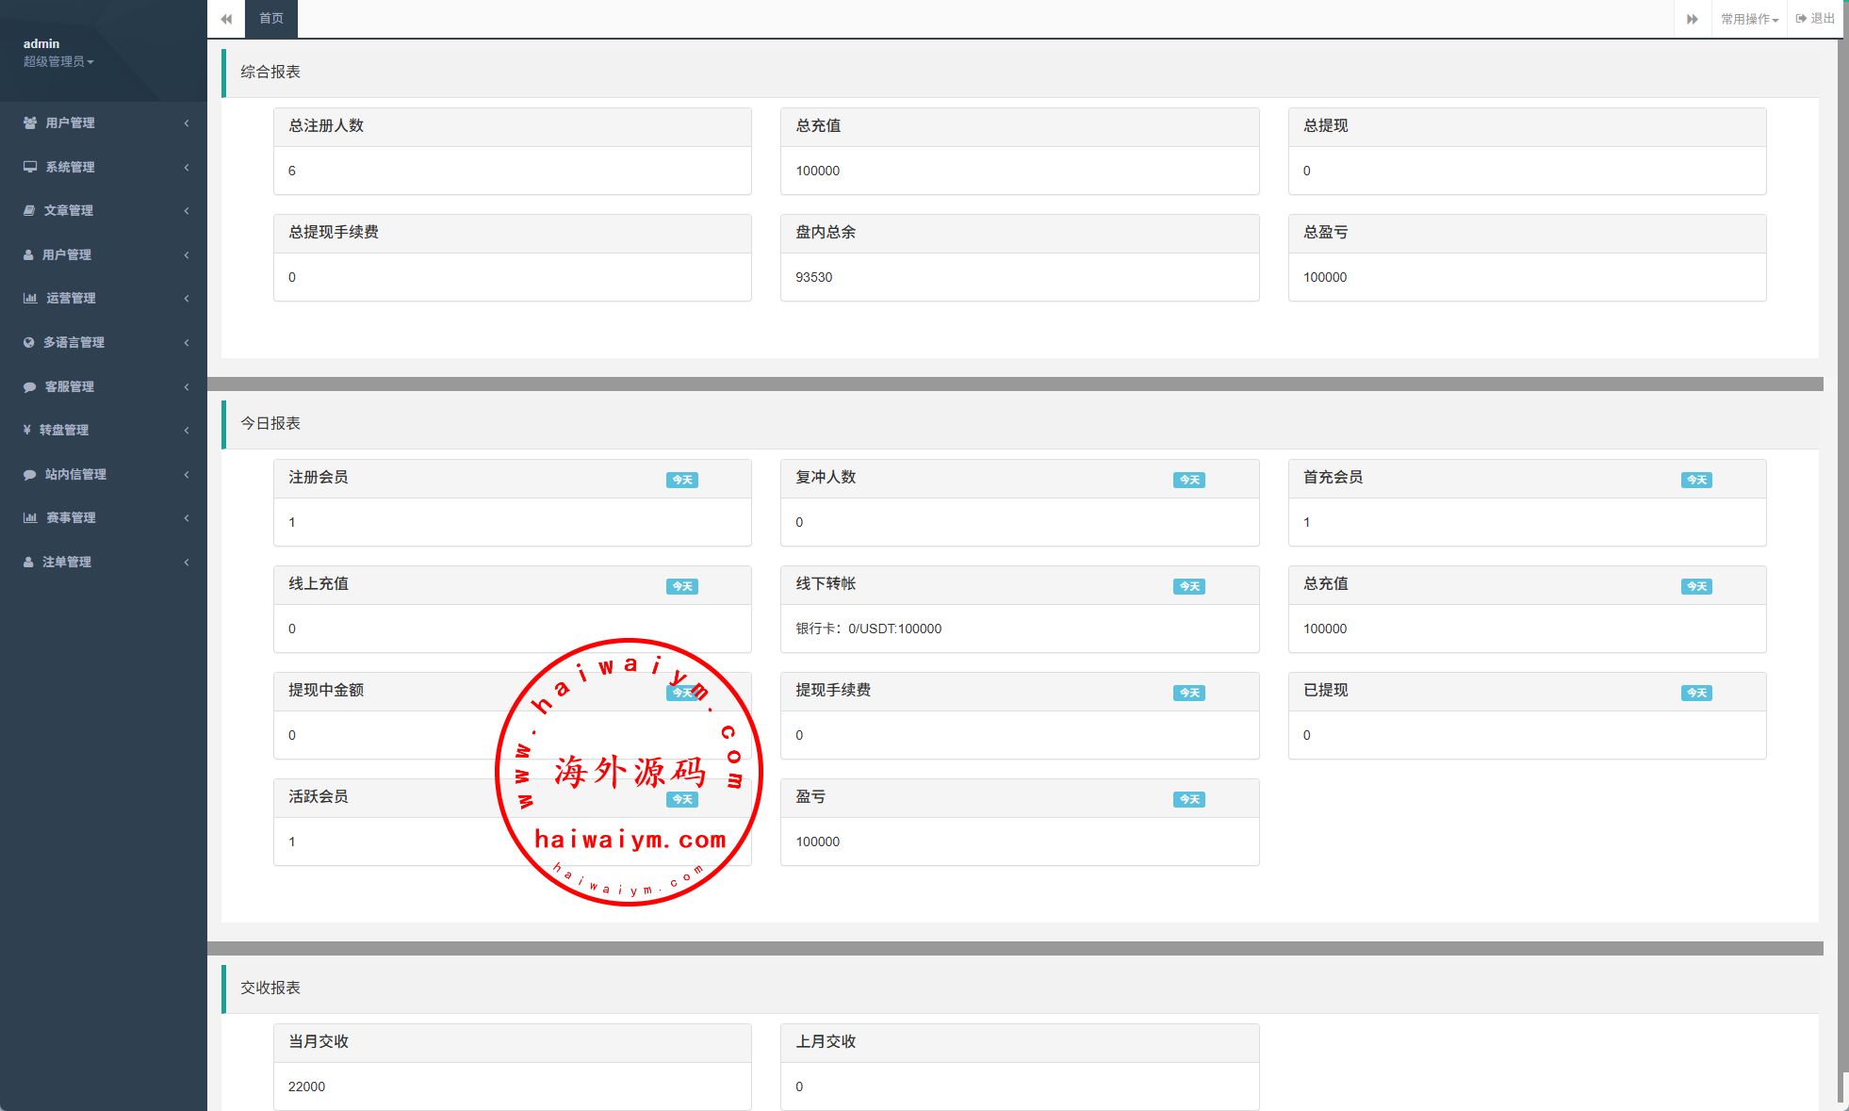Open the 超级管理员 role dropdown
Viewport: 1849px width, 1111px height.
pyautogui.click(x=58, y=61)
